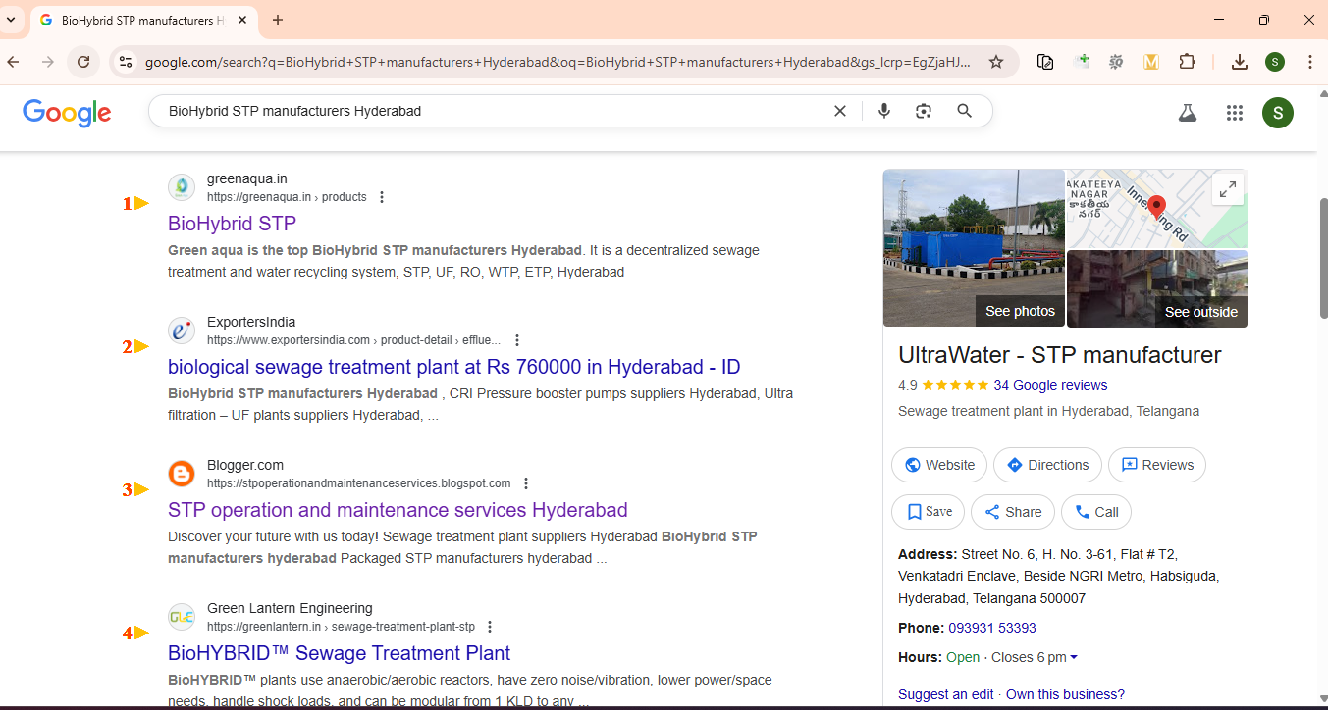Bookmark this page with star icon
This screenshot has height=710, width=1328.
click(996, 62)
